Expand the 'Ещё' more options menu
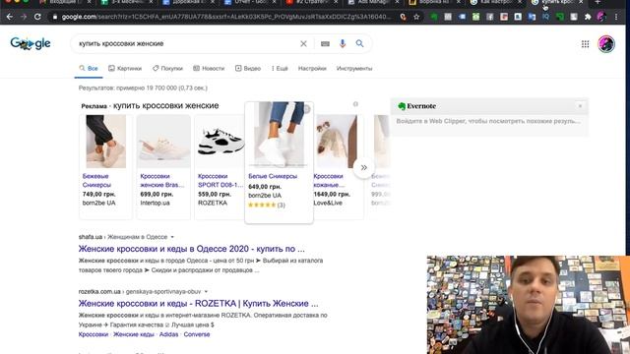 (x=280, y=68)
